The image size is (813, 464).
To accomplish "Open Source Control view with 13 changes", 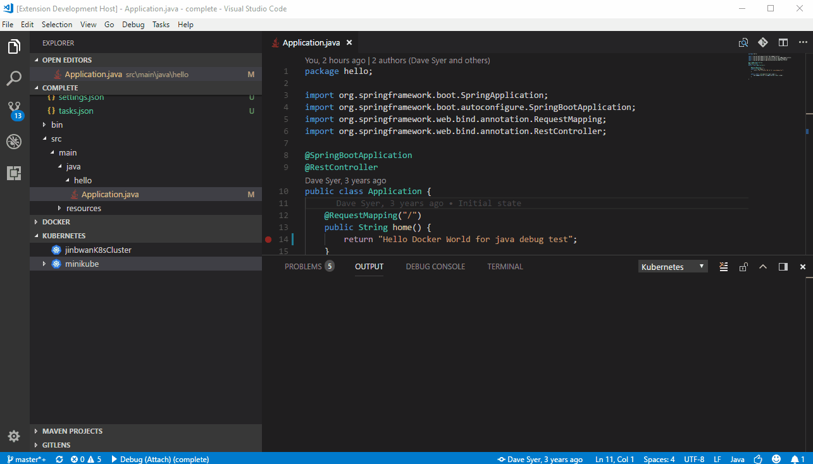I will tap(14, 110).
